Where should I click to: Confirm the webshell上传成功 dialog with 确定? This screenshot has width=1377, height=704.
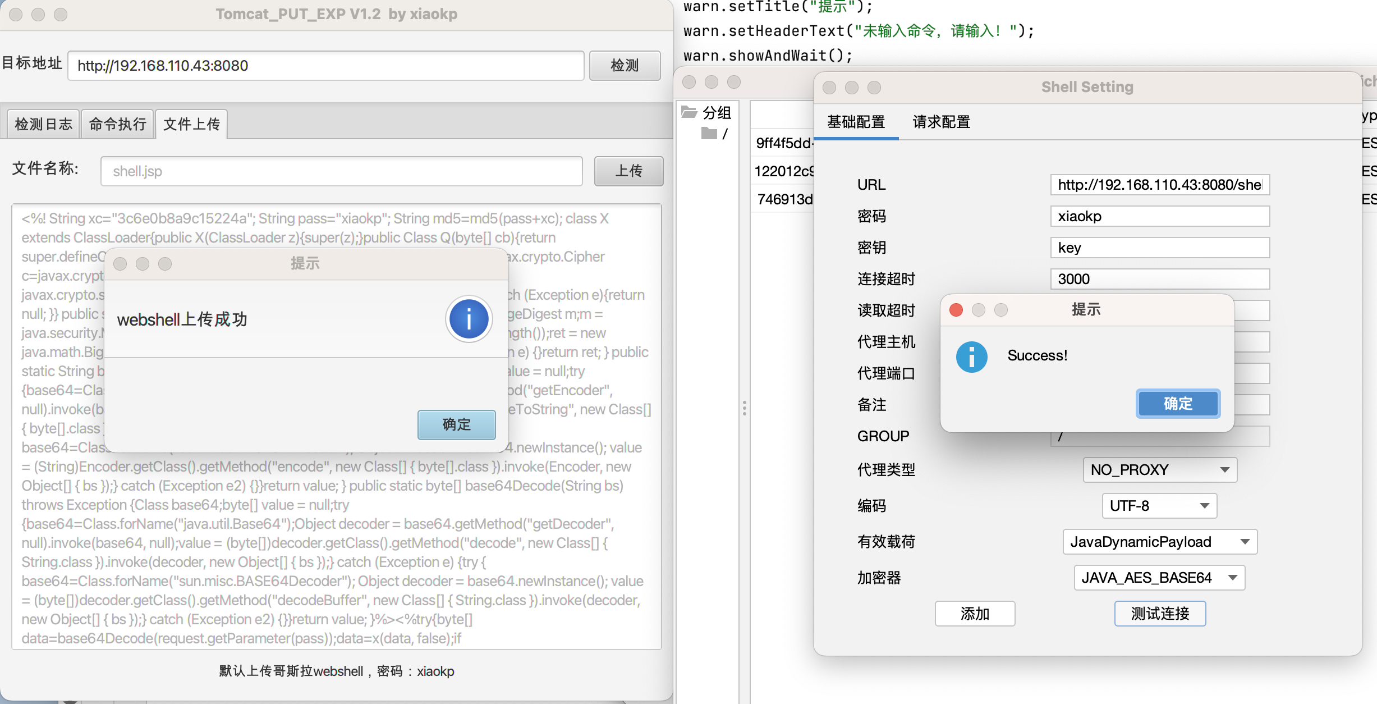point(456,424)
